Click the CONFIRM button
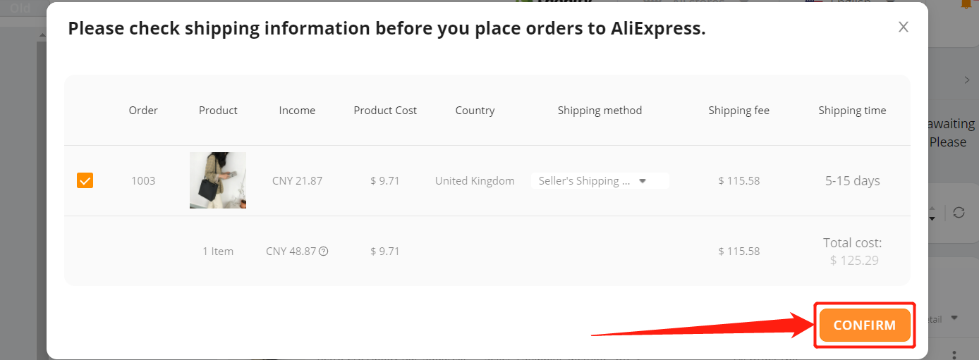 pyautogui.click(x=865, y=325)
